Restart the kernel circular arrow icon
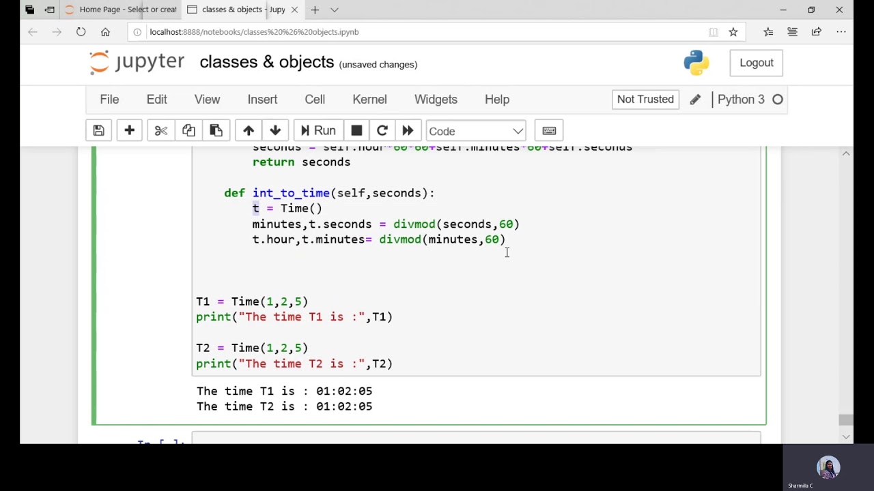 (382, 131)
